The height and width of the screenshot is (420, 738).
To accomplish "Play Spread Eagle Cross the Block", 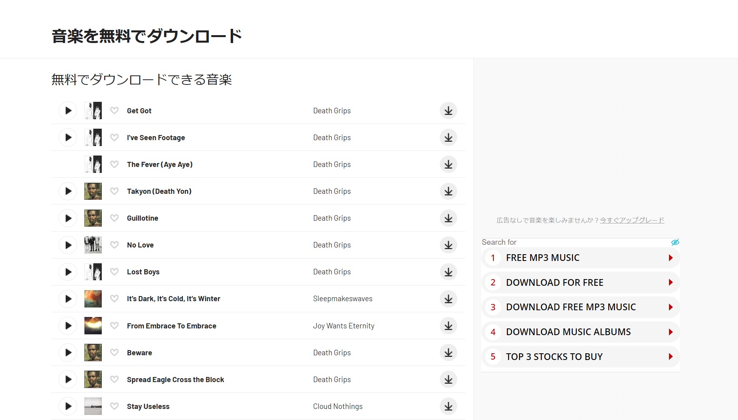I will coord(68,379).
